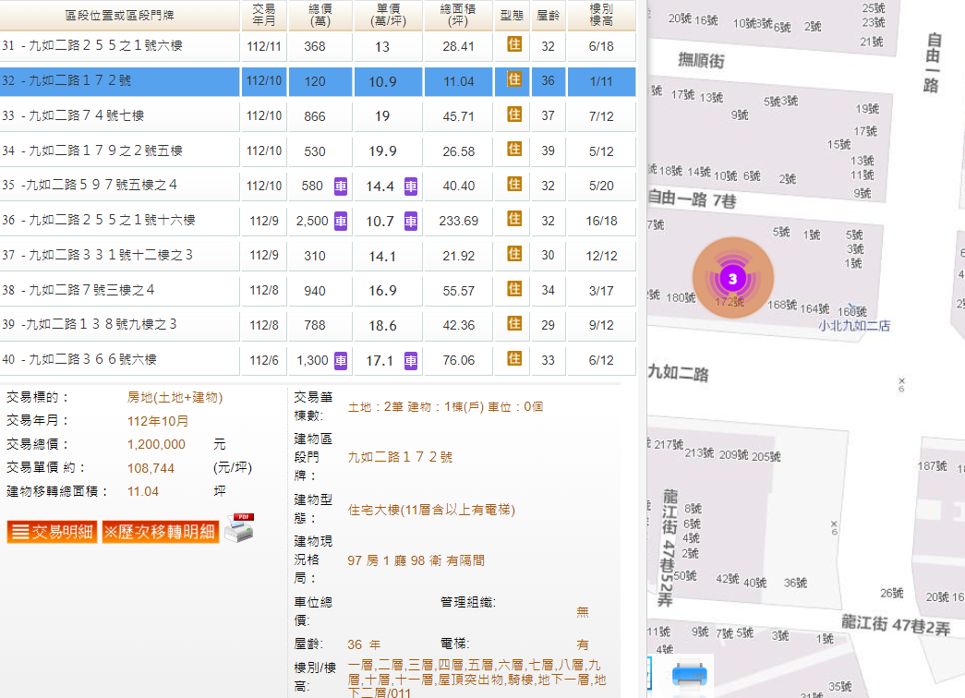Click the 108,744 unit price value
Viewport: 965px width, 698px height.
pos(151,468)
